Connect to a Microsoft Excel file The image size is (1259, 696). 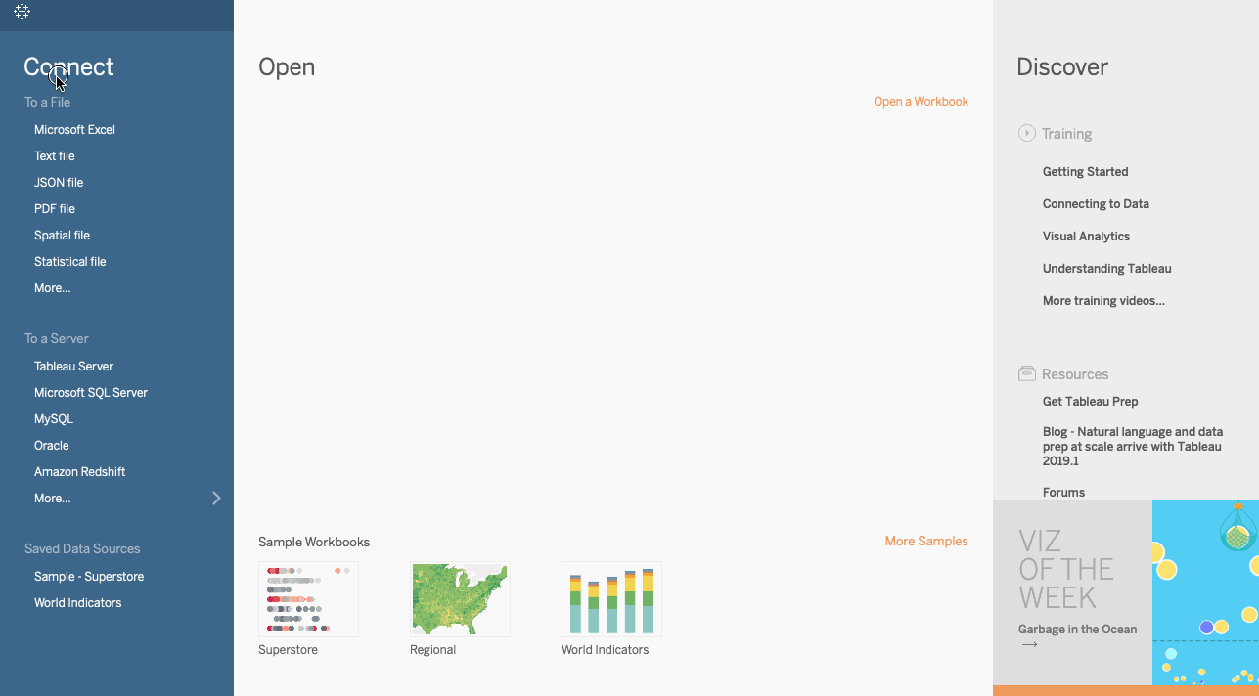pos(74,129)
